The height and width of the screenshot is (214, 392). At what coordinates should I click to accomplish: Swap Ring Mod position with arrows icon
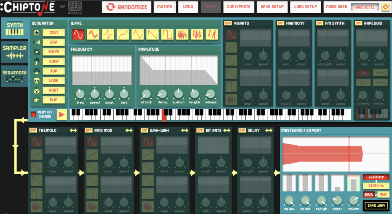click(129, 130)
